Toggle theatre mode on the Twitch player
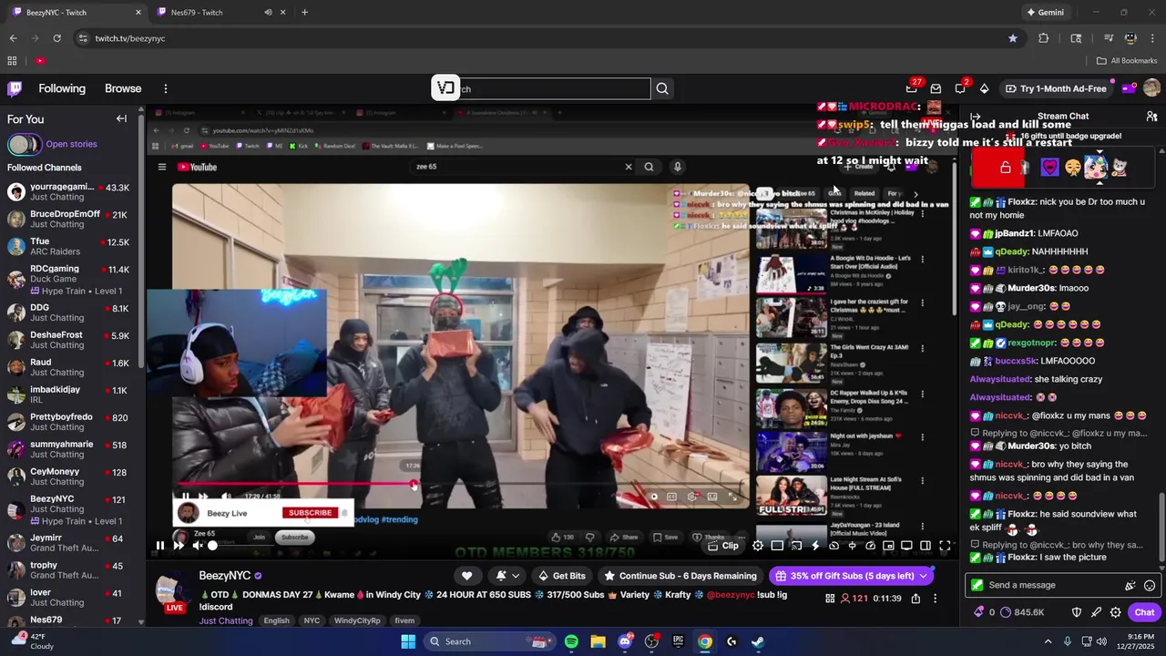The image size is (1166, 656). point(926,546)
